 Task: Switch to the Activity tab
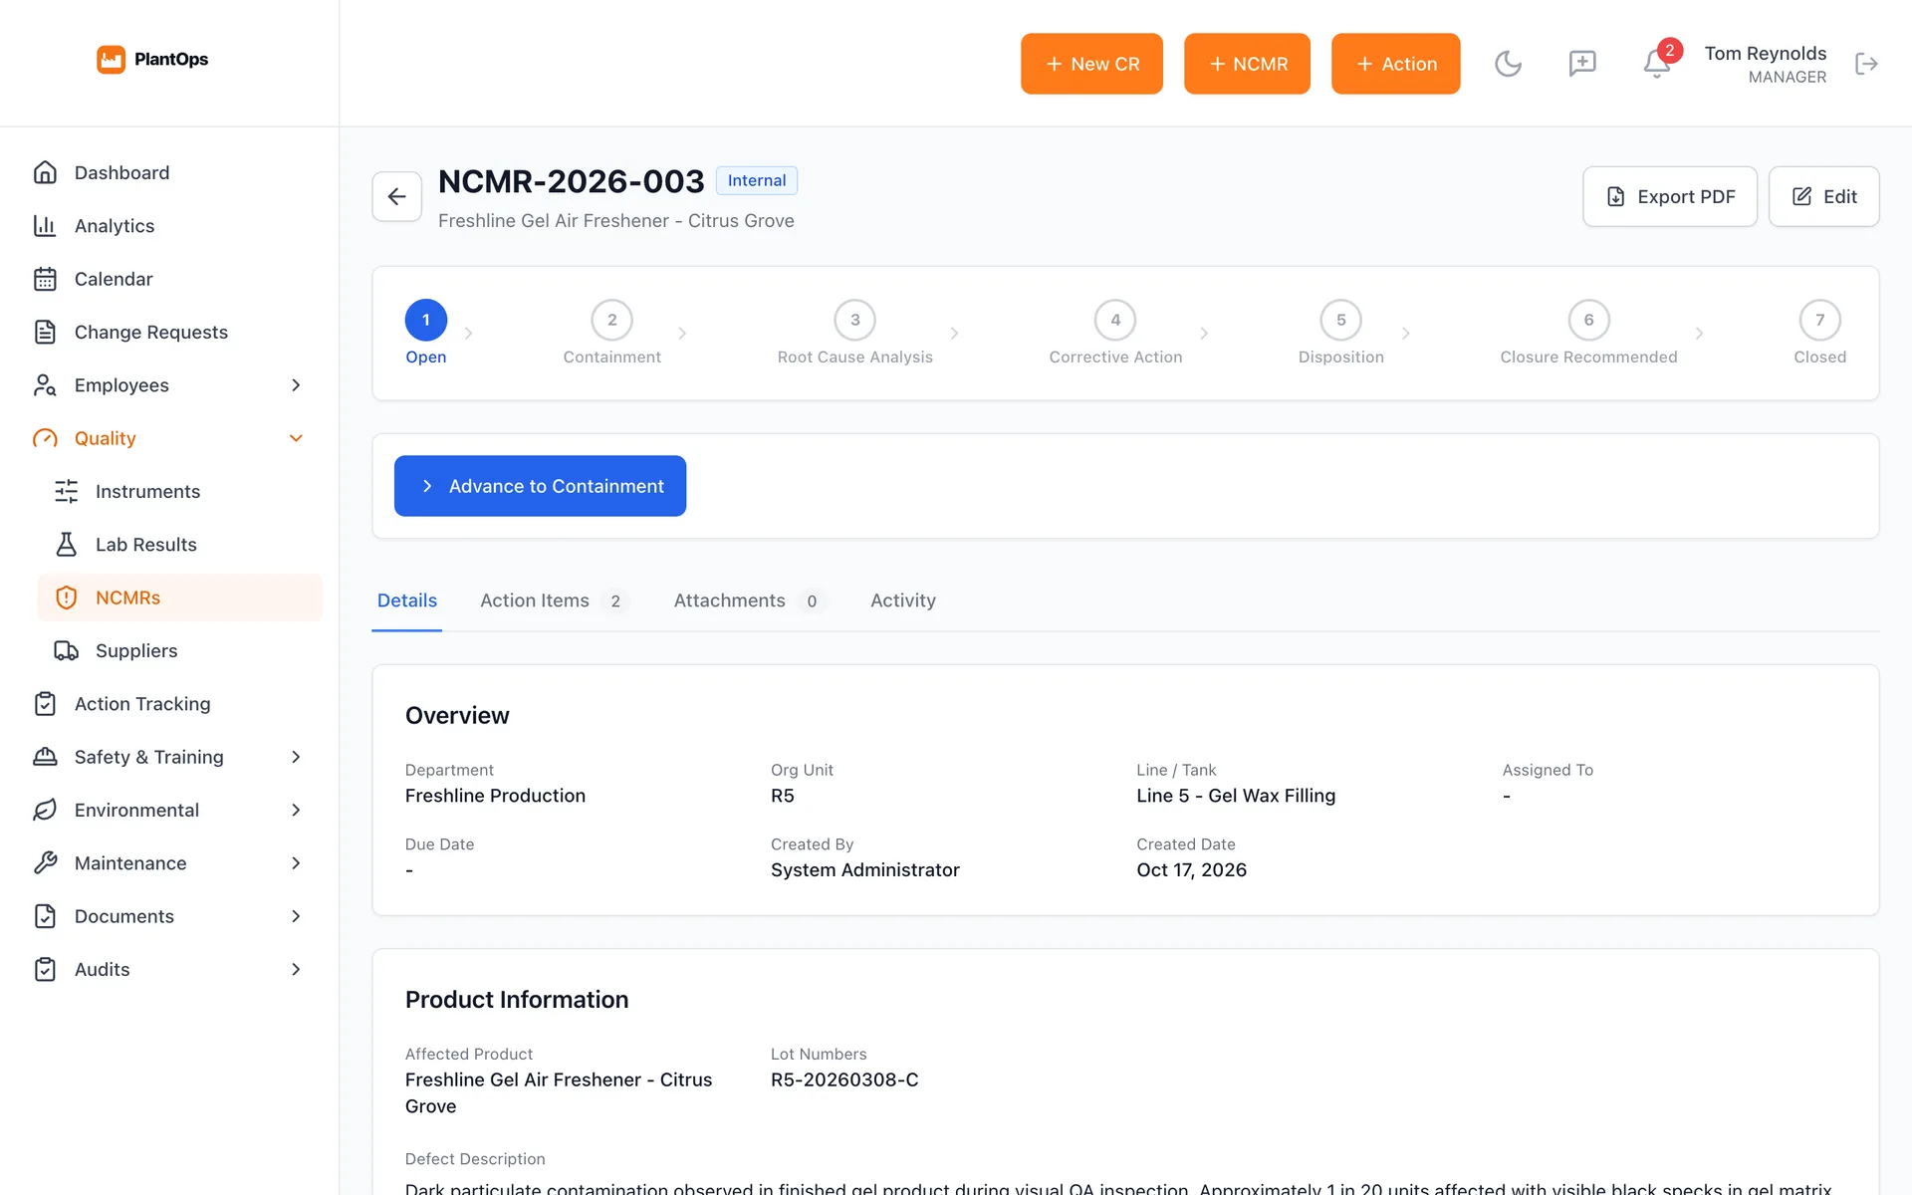pyautogui.click(x=902, y=600)
